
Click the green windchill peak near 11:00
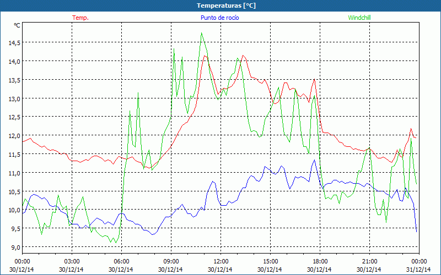click(x=201, y=33)
